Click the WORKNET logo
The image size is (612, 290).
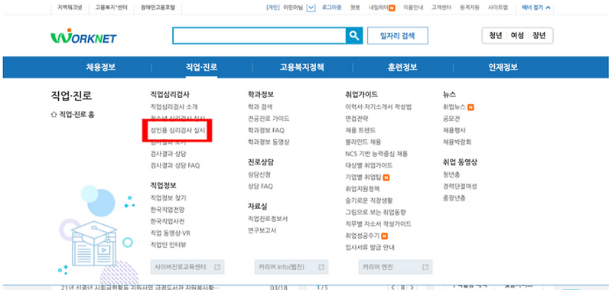tap(83, 36)
